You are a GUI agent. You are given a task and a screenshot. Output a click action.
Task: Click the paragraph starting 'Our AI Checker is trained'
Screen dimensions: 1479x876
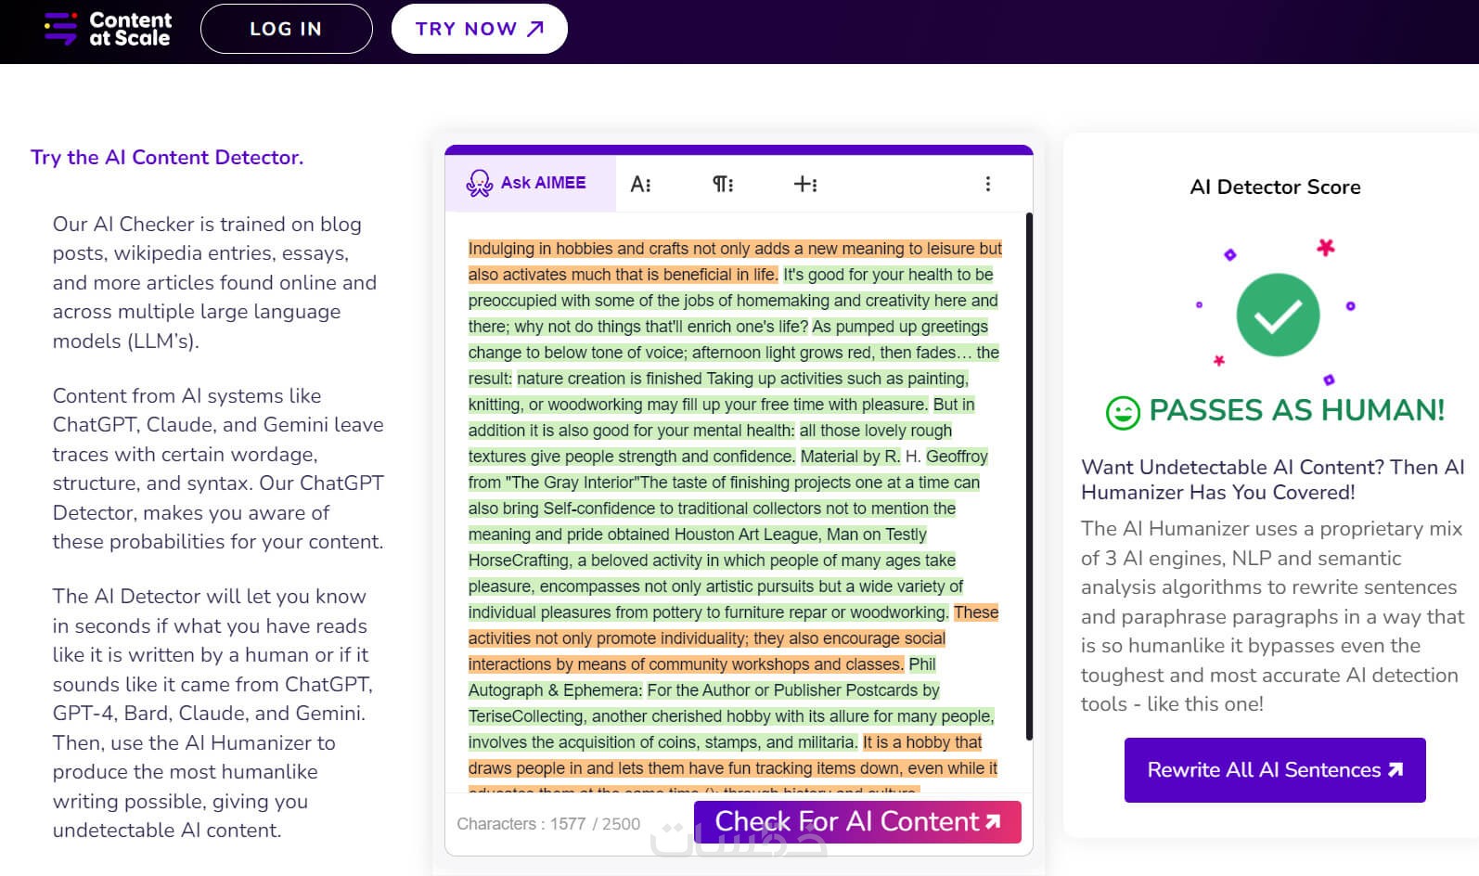coord(215,282)
